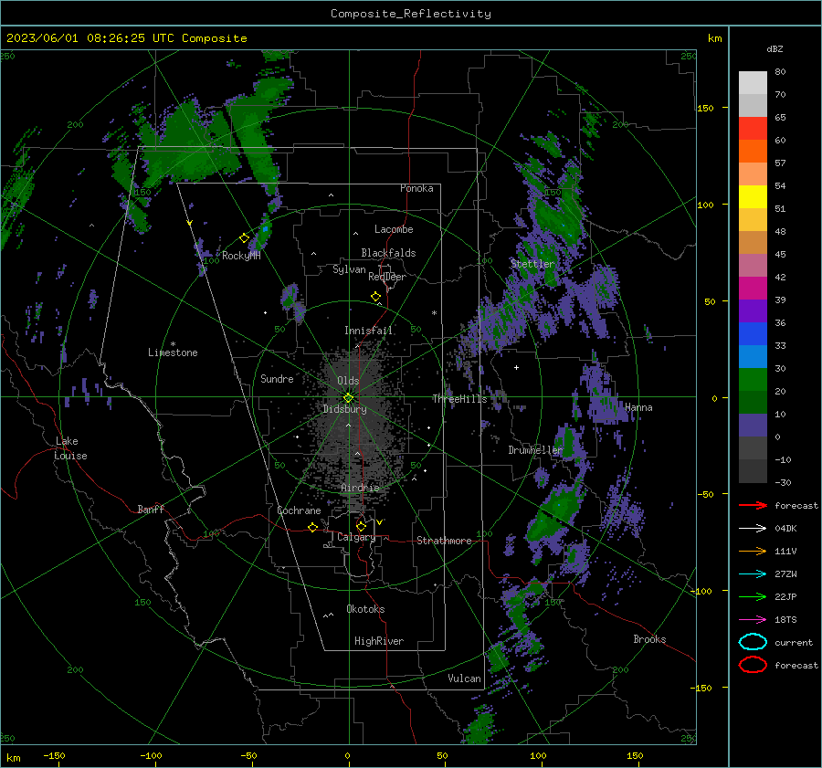
Task: Click the Drumheller city label
Action: coord(535,450)
